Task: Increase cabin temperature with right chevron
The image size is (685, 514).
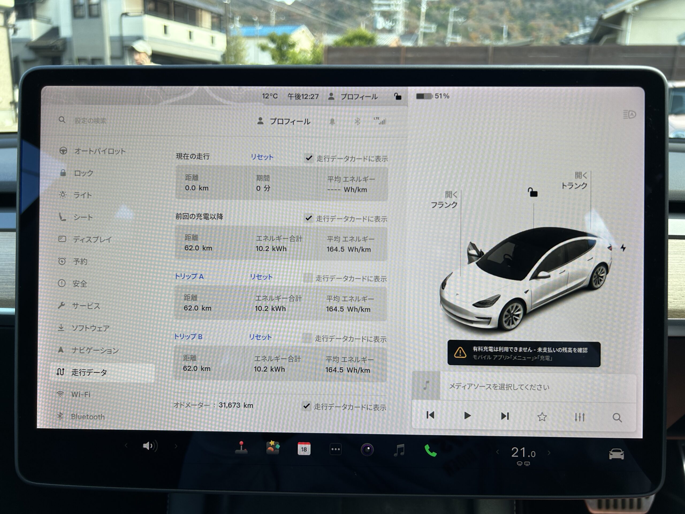Action: pos(549,453)
